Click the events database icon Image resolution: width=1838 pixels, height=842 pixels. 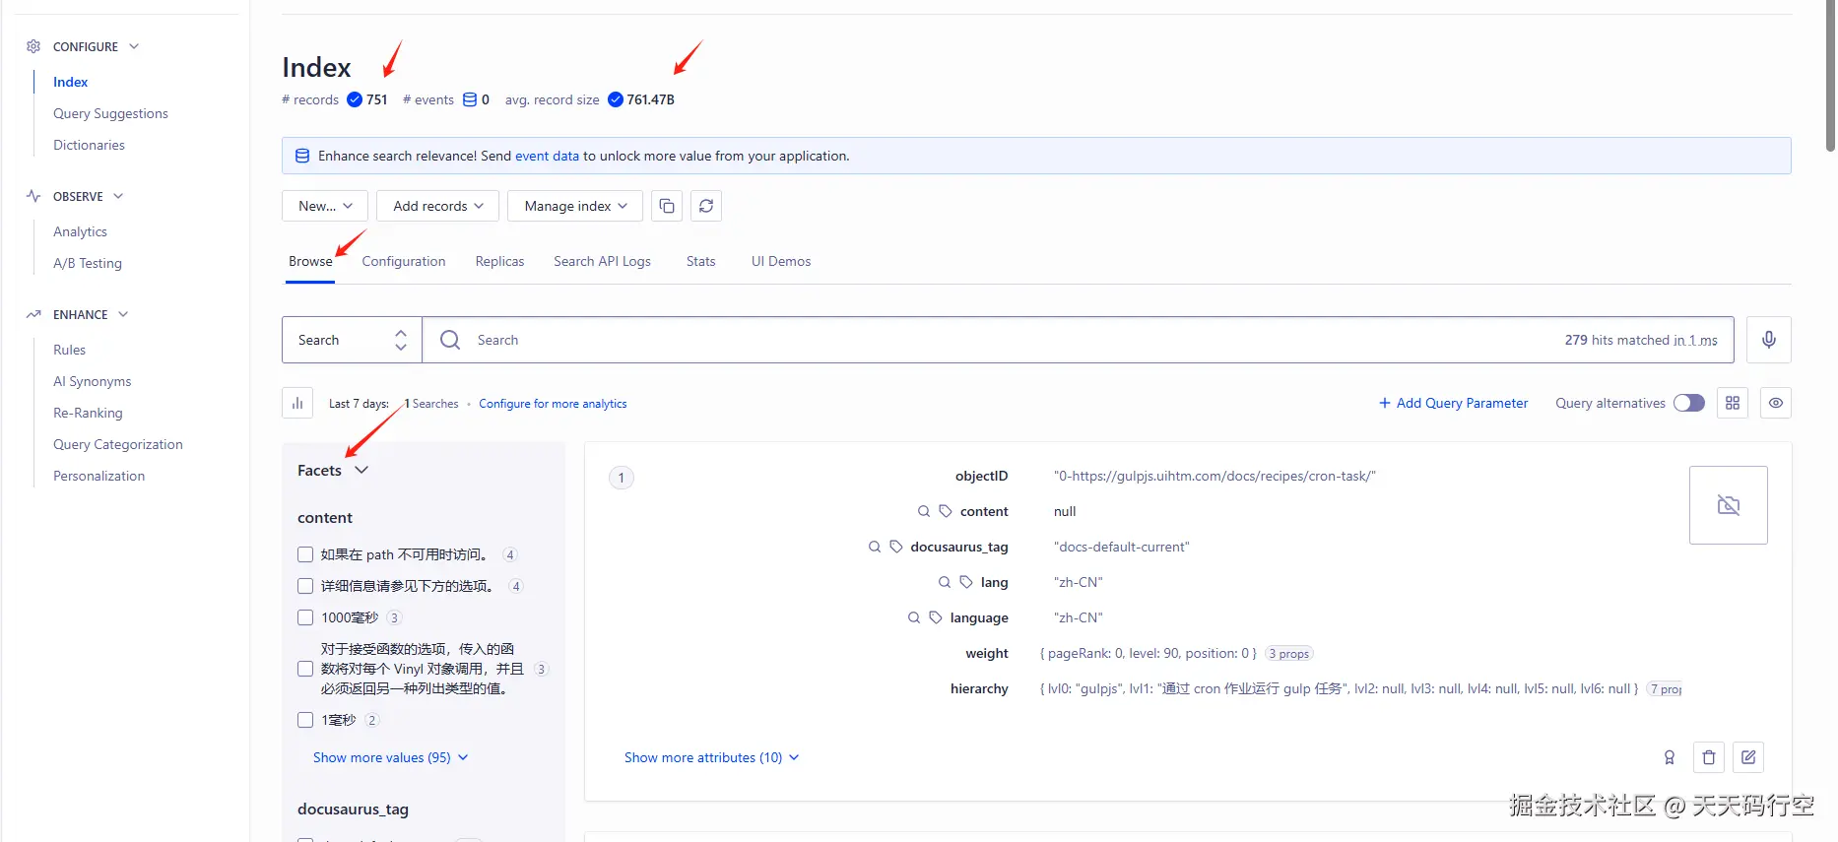[x=470, y=99]
